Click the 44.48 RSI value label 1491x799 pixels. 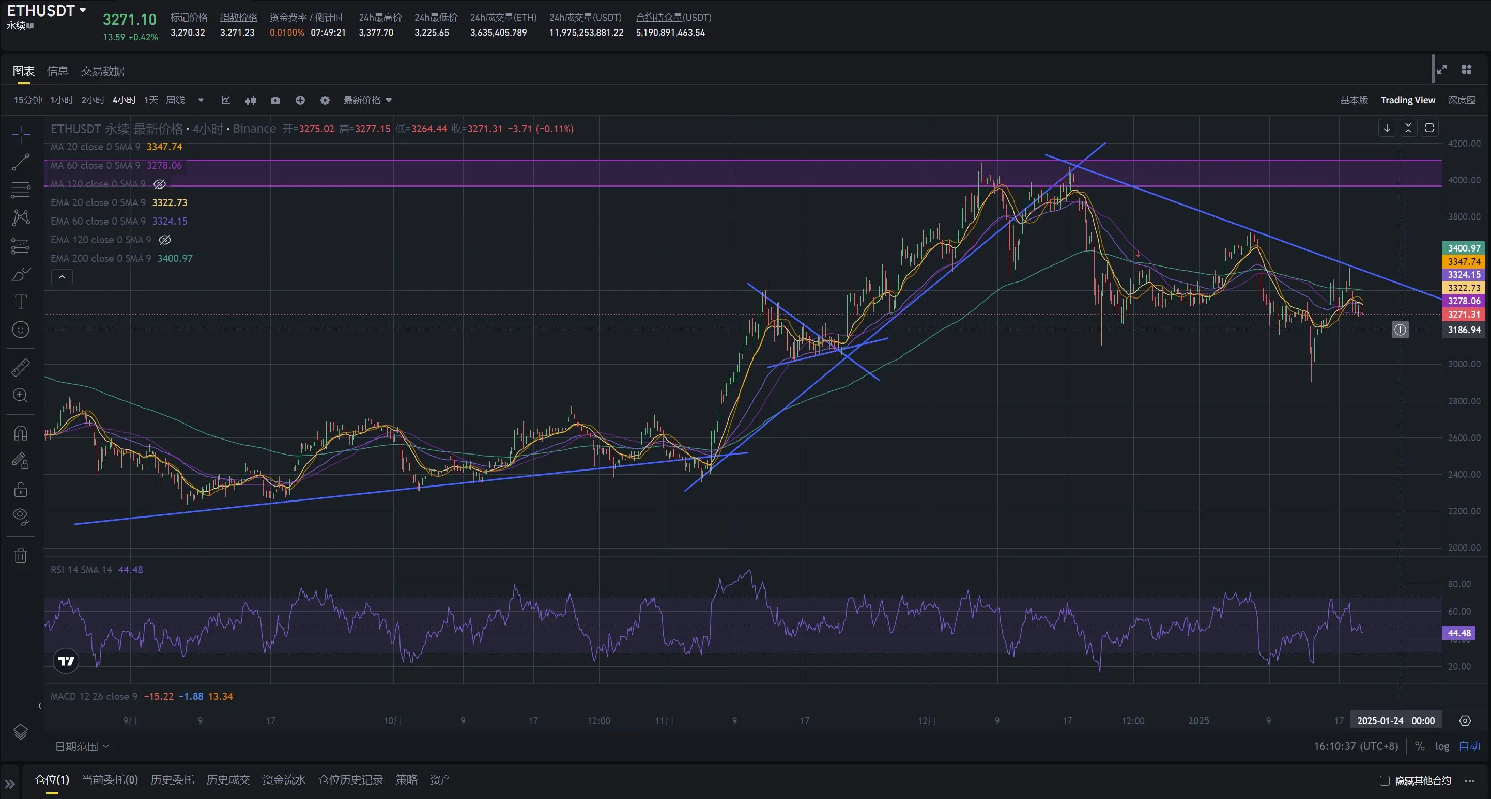[x=1458, y=633]
